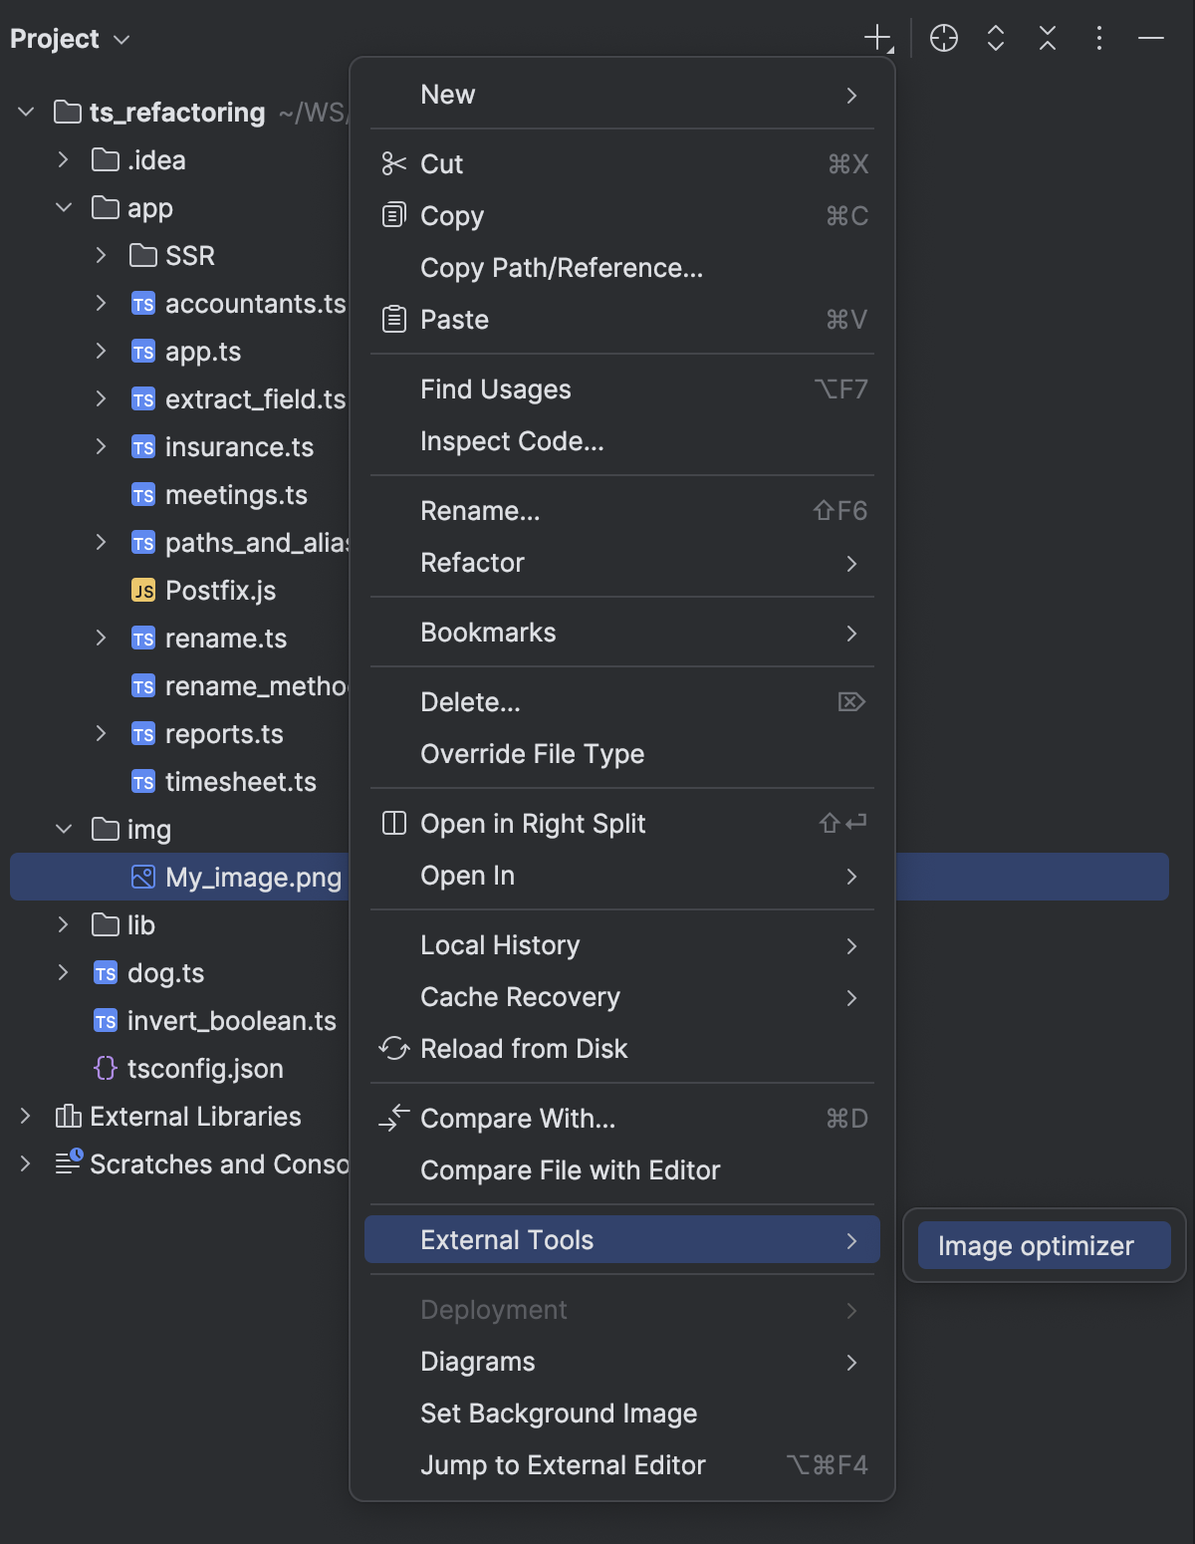
Task: Click the Reload from Disk circular icon
Action: (394, 1048)
